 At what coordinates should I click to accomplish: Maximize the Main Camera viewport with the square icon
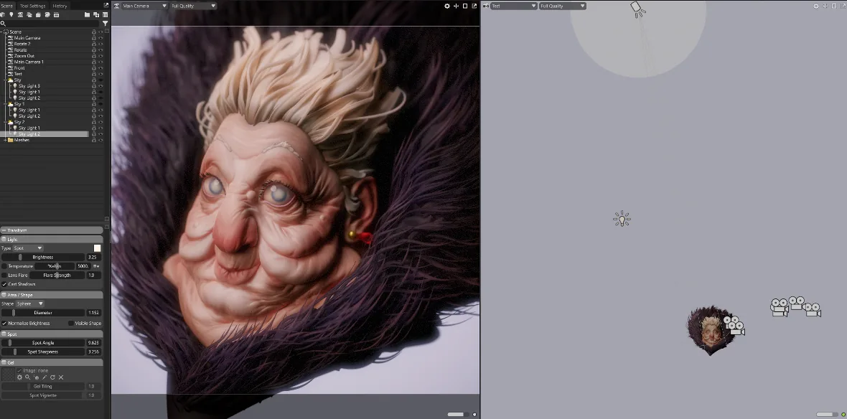tap(465, 6)
